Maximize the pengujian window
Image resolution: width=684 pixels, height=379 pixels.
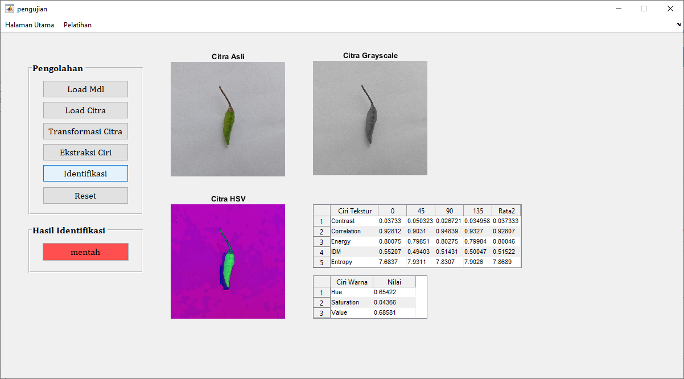tap(644, 9)
